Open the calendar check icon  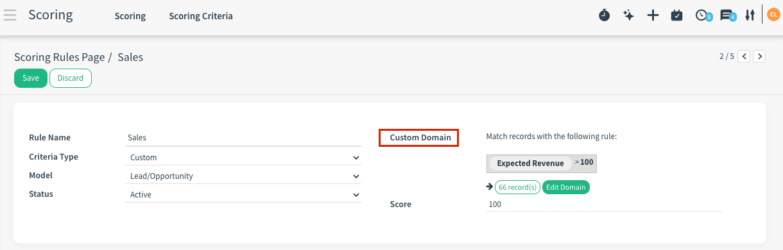tap(676, 15)
